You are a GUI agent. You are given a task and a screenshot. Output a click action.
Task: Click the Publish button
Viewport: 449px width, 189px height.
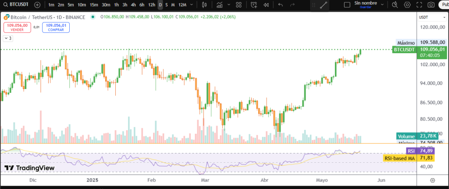click(444, 4)
